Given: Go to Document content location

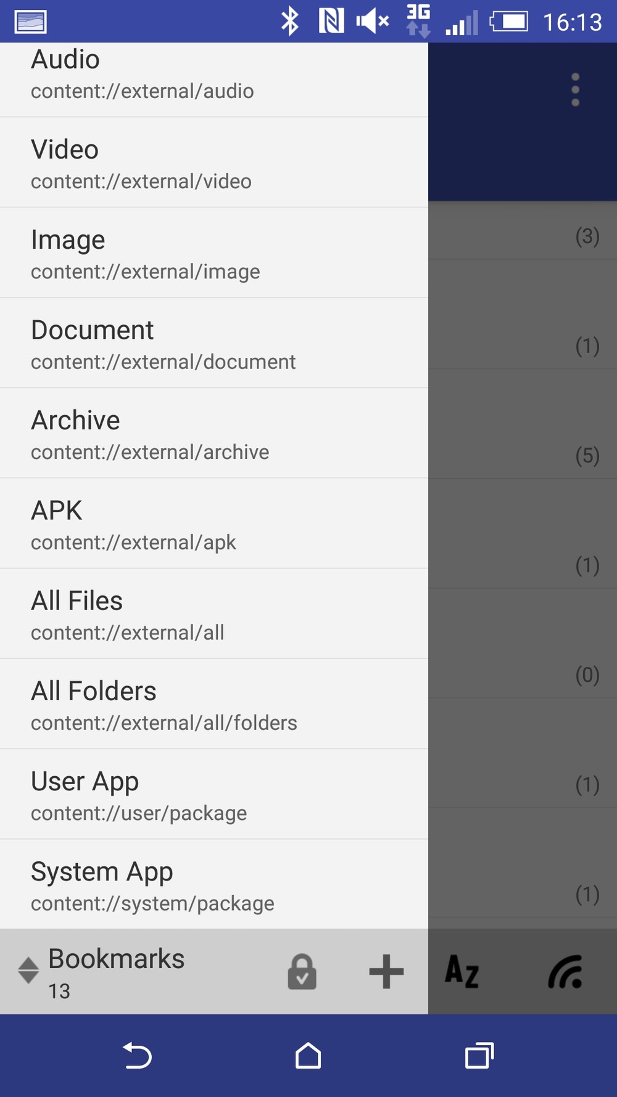Looking at the screenshot, I should tap(213, 344).
